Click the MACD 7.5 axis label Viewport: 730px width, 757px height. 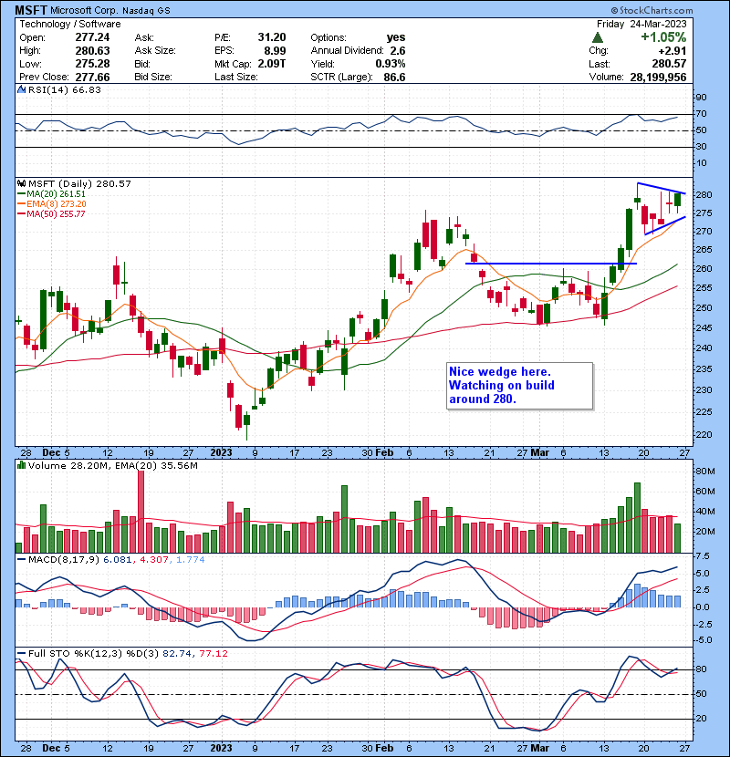point(703,556)
